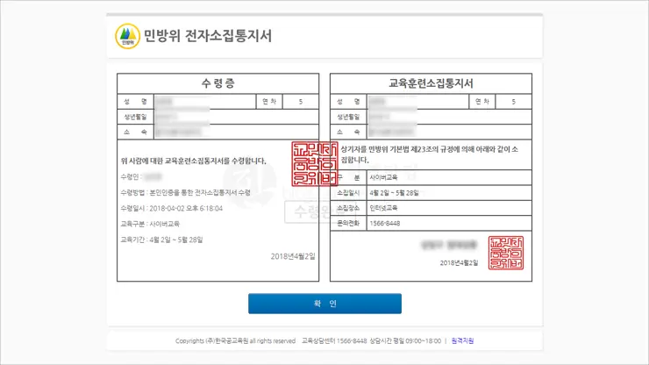The image size is (649, 365).
Task: Click the 문의전화 value 1566-8448
Action: (384, 224)
